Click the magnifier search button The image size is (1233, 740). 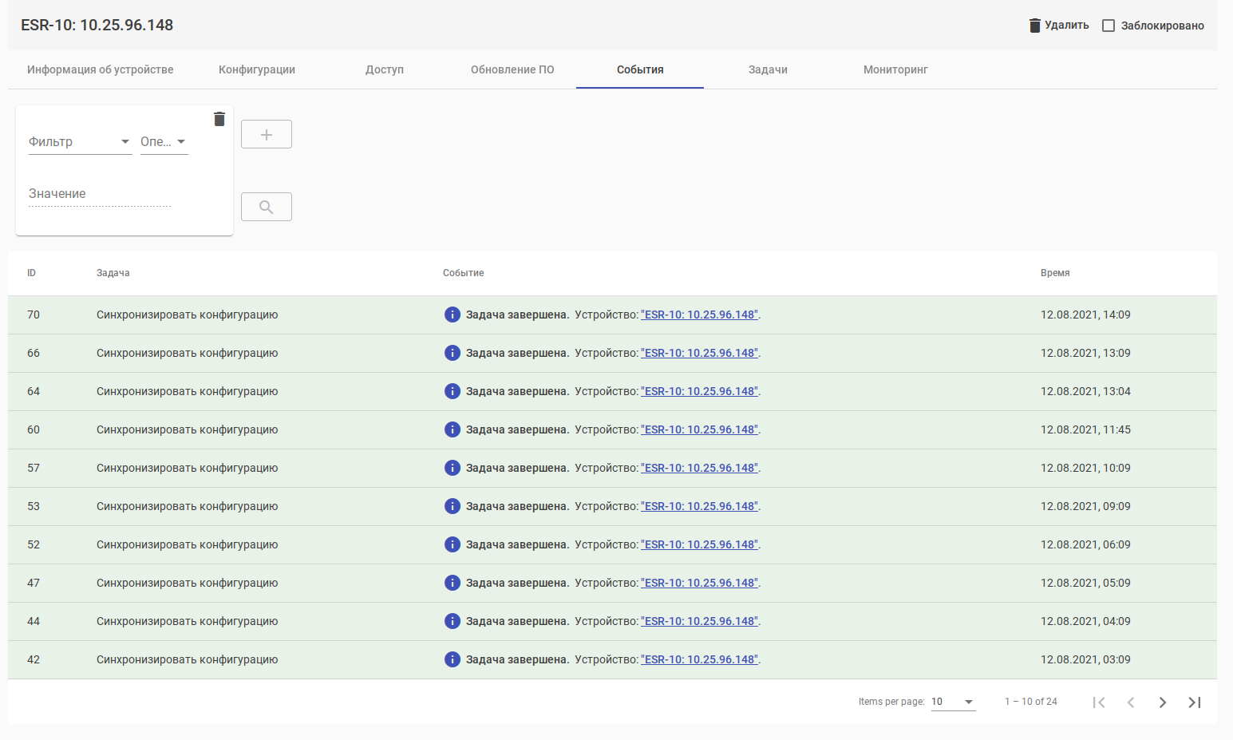point(267,207)
